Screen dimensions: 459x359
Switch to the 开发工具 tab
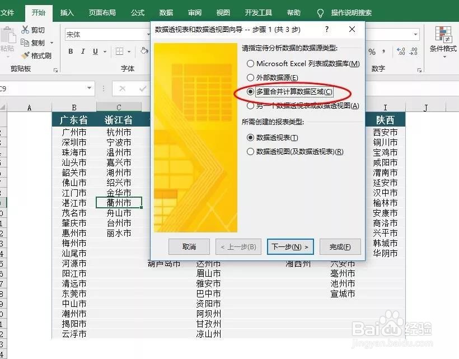pyautogui.click(x=258, y=12)
